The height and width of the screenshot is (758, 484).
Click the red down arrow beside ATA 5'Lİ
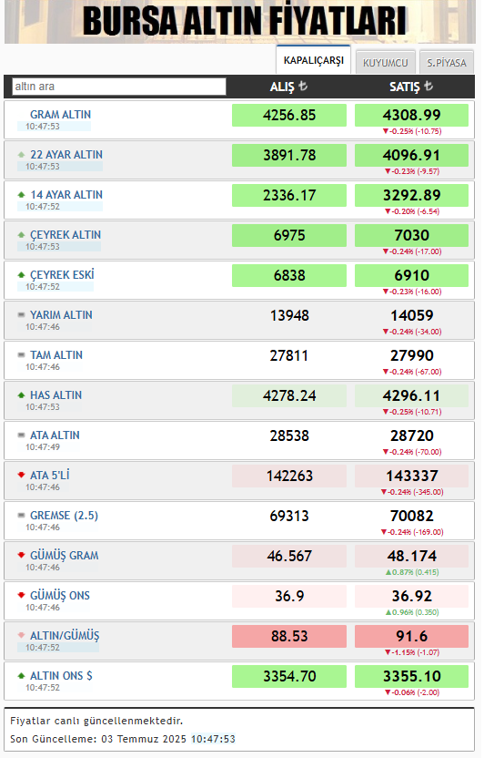point(21,476)
